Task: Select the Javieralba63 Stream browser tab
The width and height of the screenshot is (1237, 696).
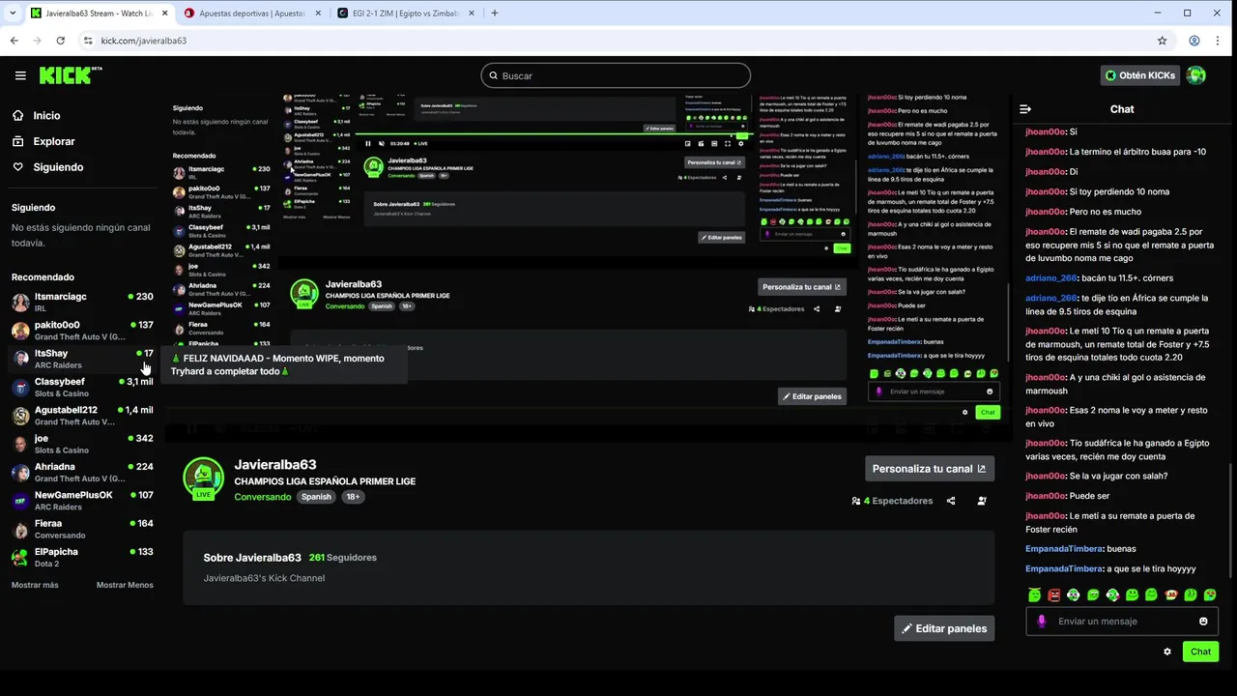Action: [x=98, y=14]
